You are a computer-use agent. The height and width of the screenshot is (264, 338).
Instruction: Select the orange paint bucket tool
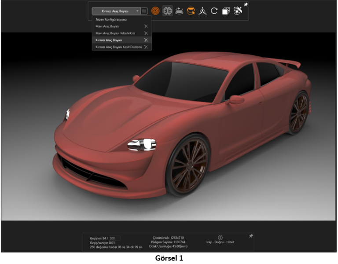coord(191,11)
